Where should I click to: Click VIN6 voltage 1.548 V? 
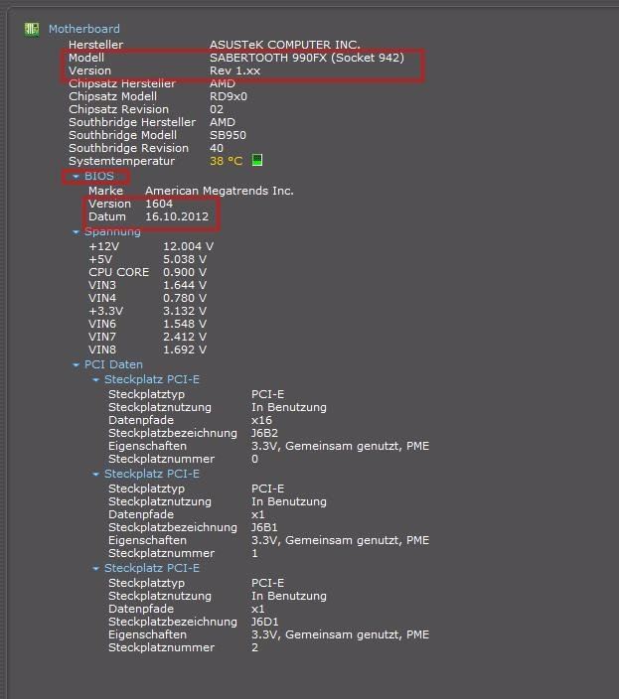pos(185,324)
